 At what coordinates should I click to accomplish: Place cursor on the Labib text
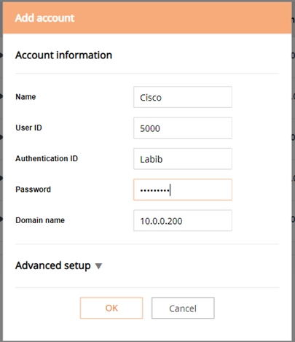[x=151, y=159]
